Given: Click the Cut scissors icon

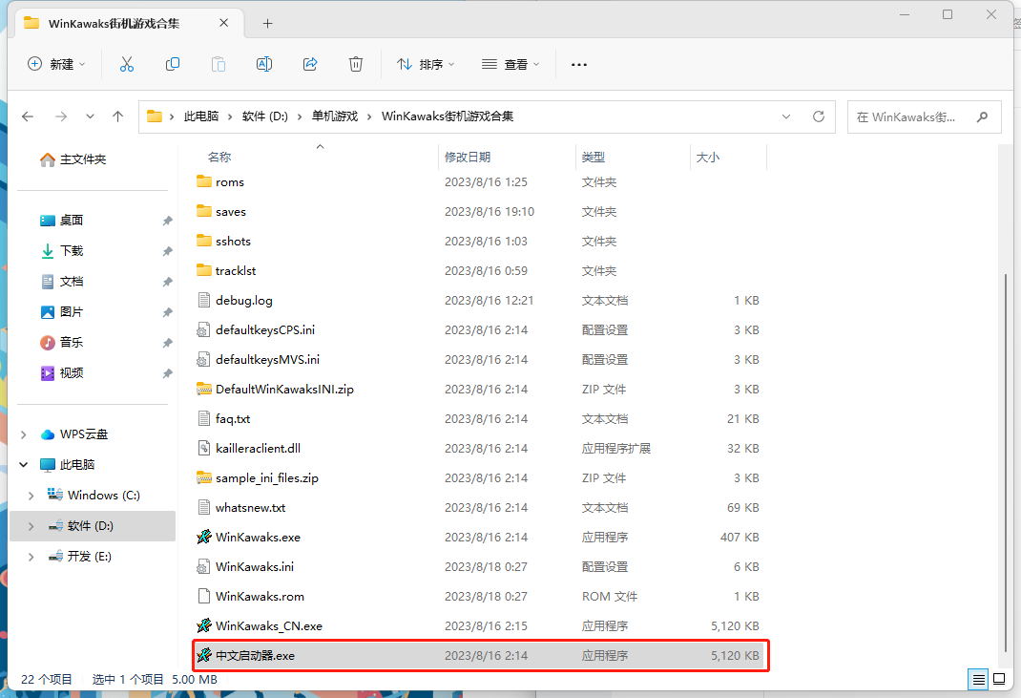Looking at the screenshot, I should 126,64.
